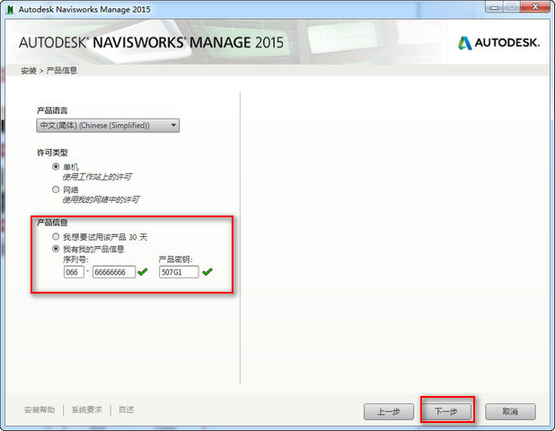Open the 安装帮助 installation help link
The height and width of the screenshot is (431, 555).
(x=40, y=409)
